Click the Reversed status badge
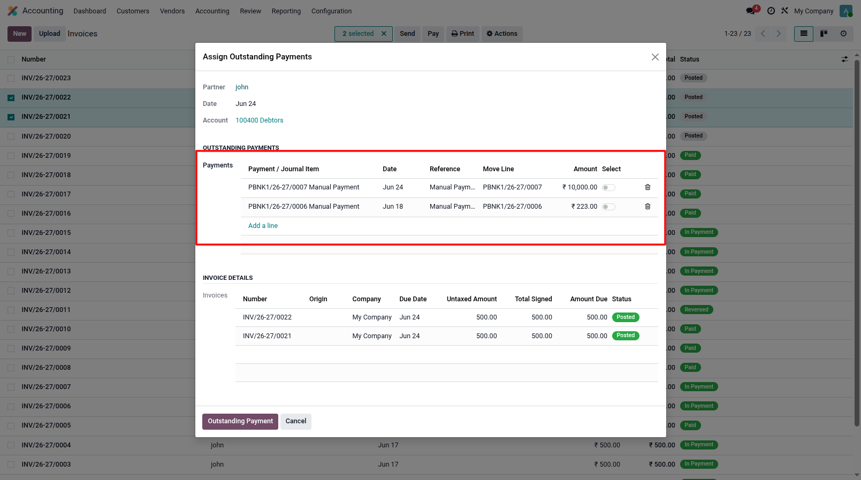This screenshot has width=861, height=480. 696,310
